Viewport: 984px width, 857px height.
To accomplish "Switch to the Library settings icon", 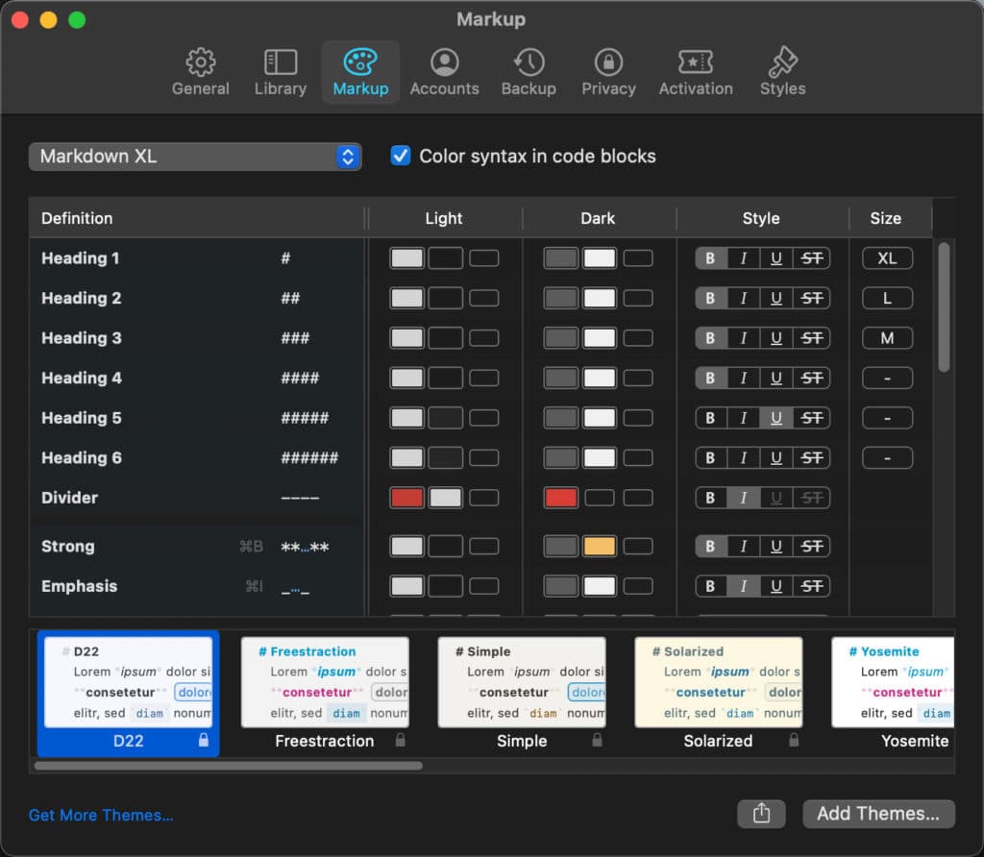I will point(280,71).
